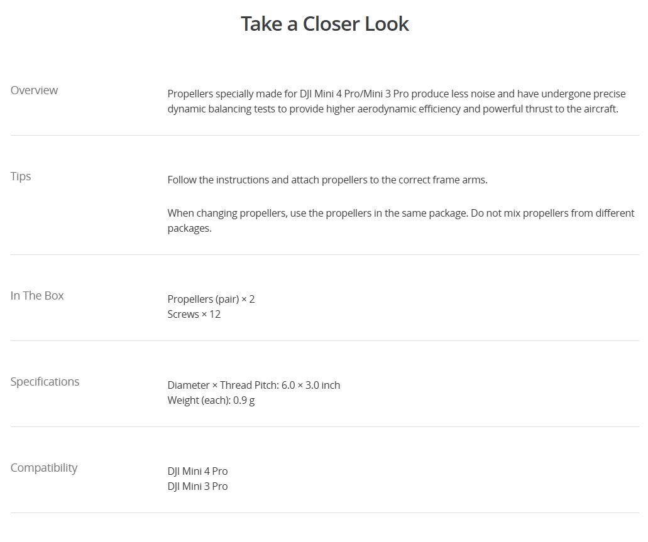Click the Compatibility section label

point(44,468)
